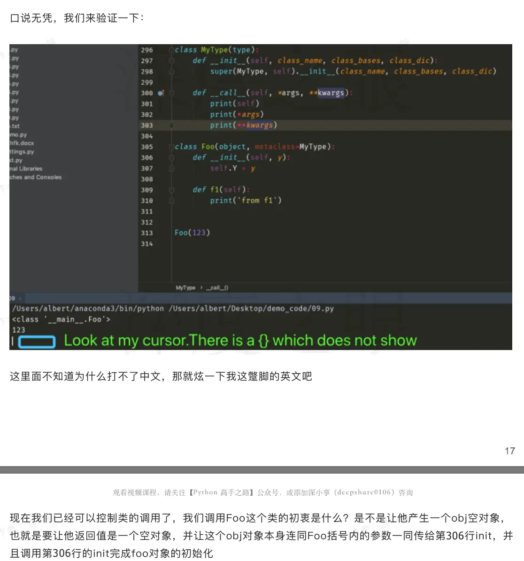Click the fold end marker on line 310
Viewport: 524px width, 561px height.
click(171, 201)
